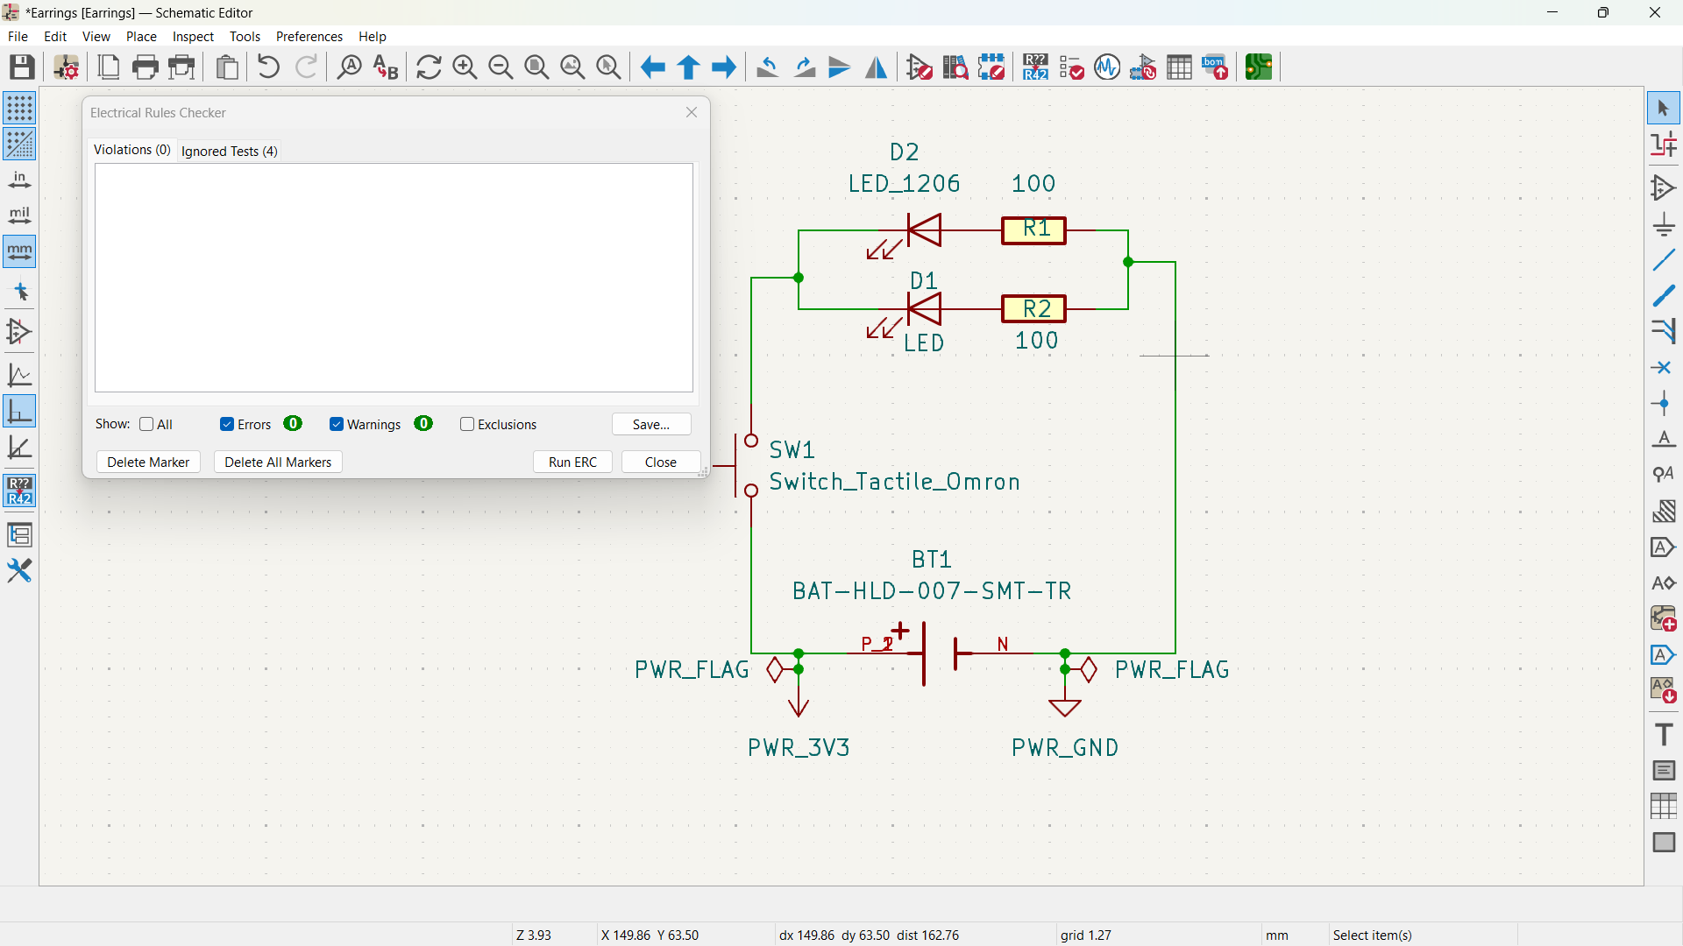Image resolution: width=1683 pixels, height=946 pixels.
Task: Navigate back in hierarchy with left arrow
Action: coord(652,67)
